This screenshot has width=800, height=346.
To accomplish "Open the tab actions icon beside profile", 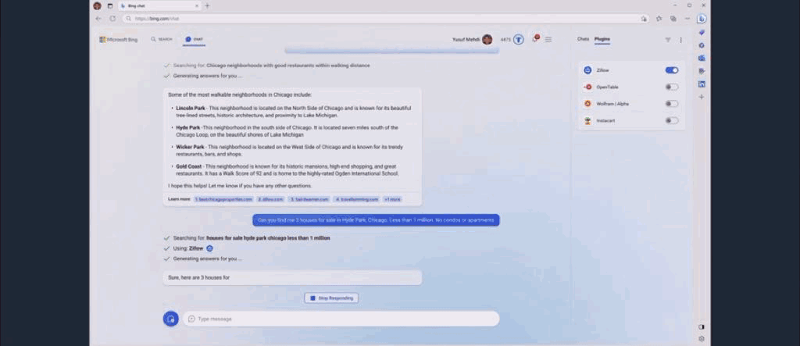I will [x=109, y=5].
